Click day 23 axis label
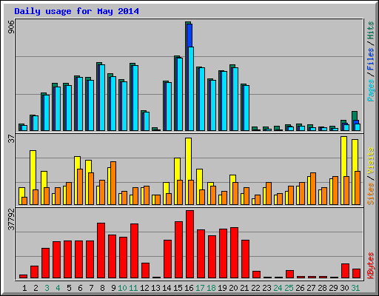This screenshot has height=296, width=379. click(266, 288)
